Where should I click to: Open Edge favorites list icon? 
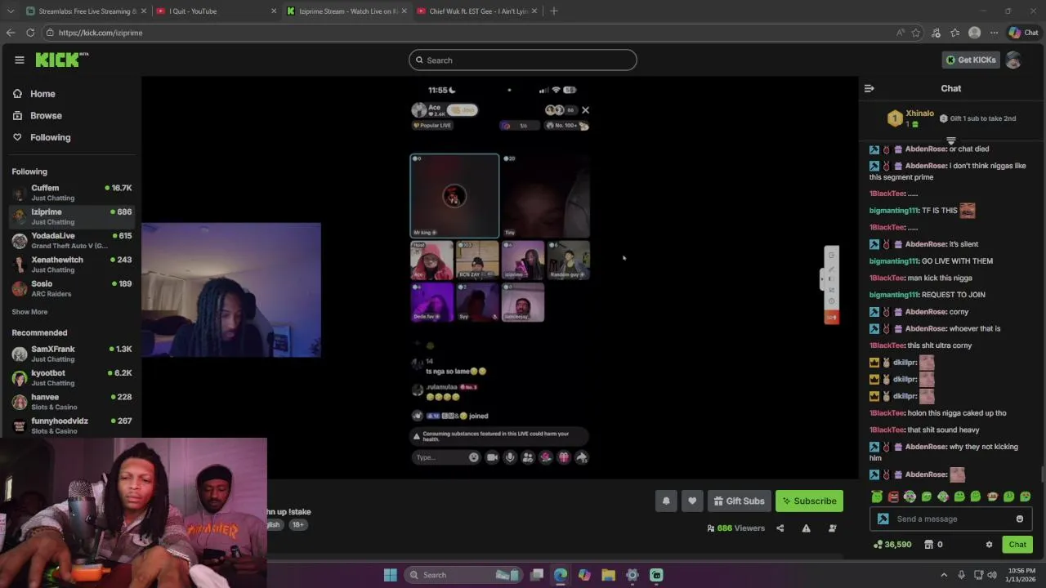coord(954,33)
